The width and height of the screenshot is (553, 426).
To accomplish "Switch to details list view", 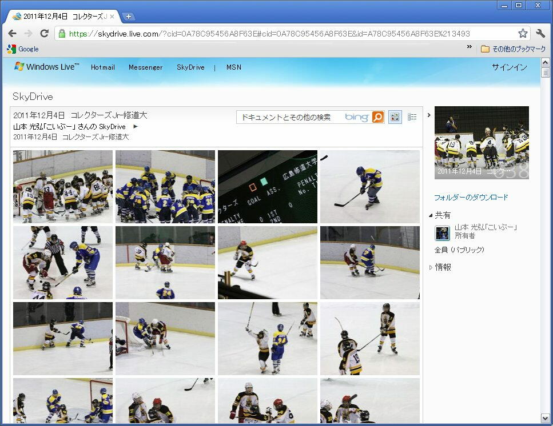I will pyautogui.click(x=412, y=117).
